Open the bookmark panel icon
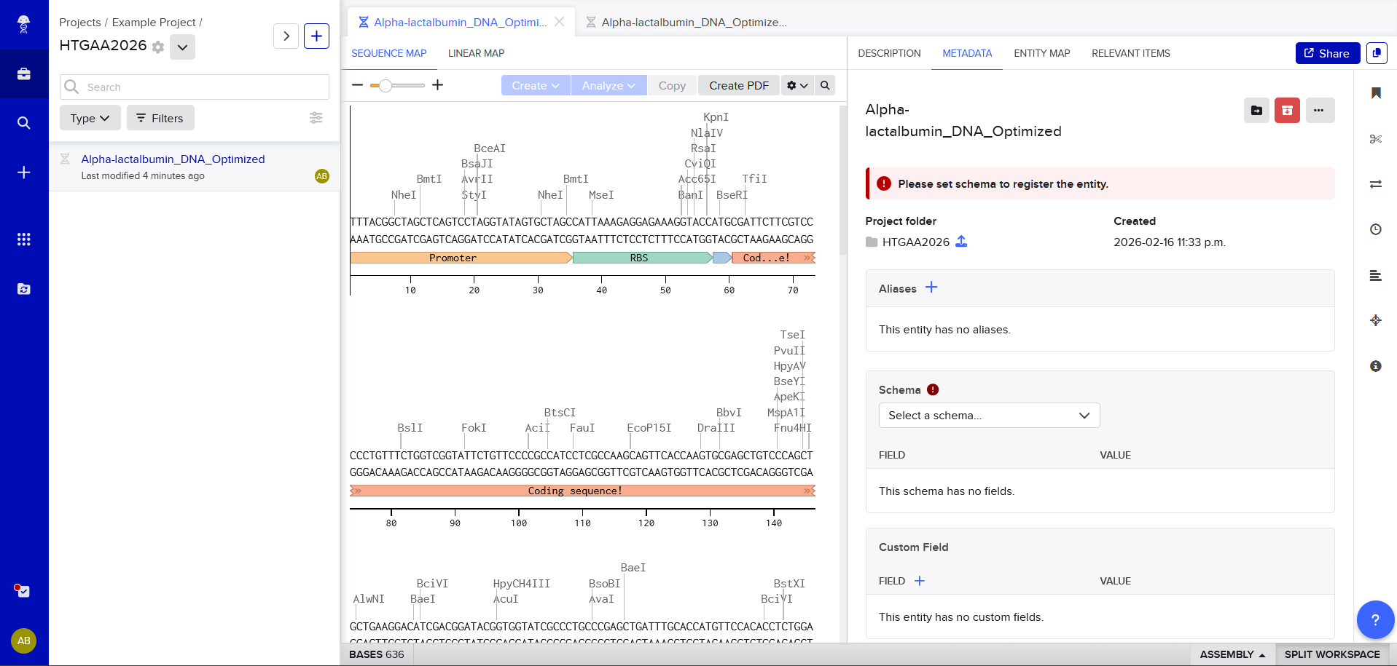The height and width of the screenshot is (666, 1397). (1376, 93)
